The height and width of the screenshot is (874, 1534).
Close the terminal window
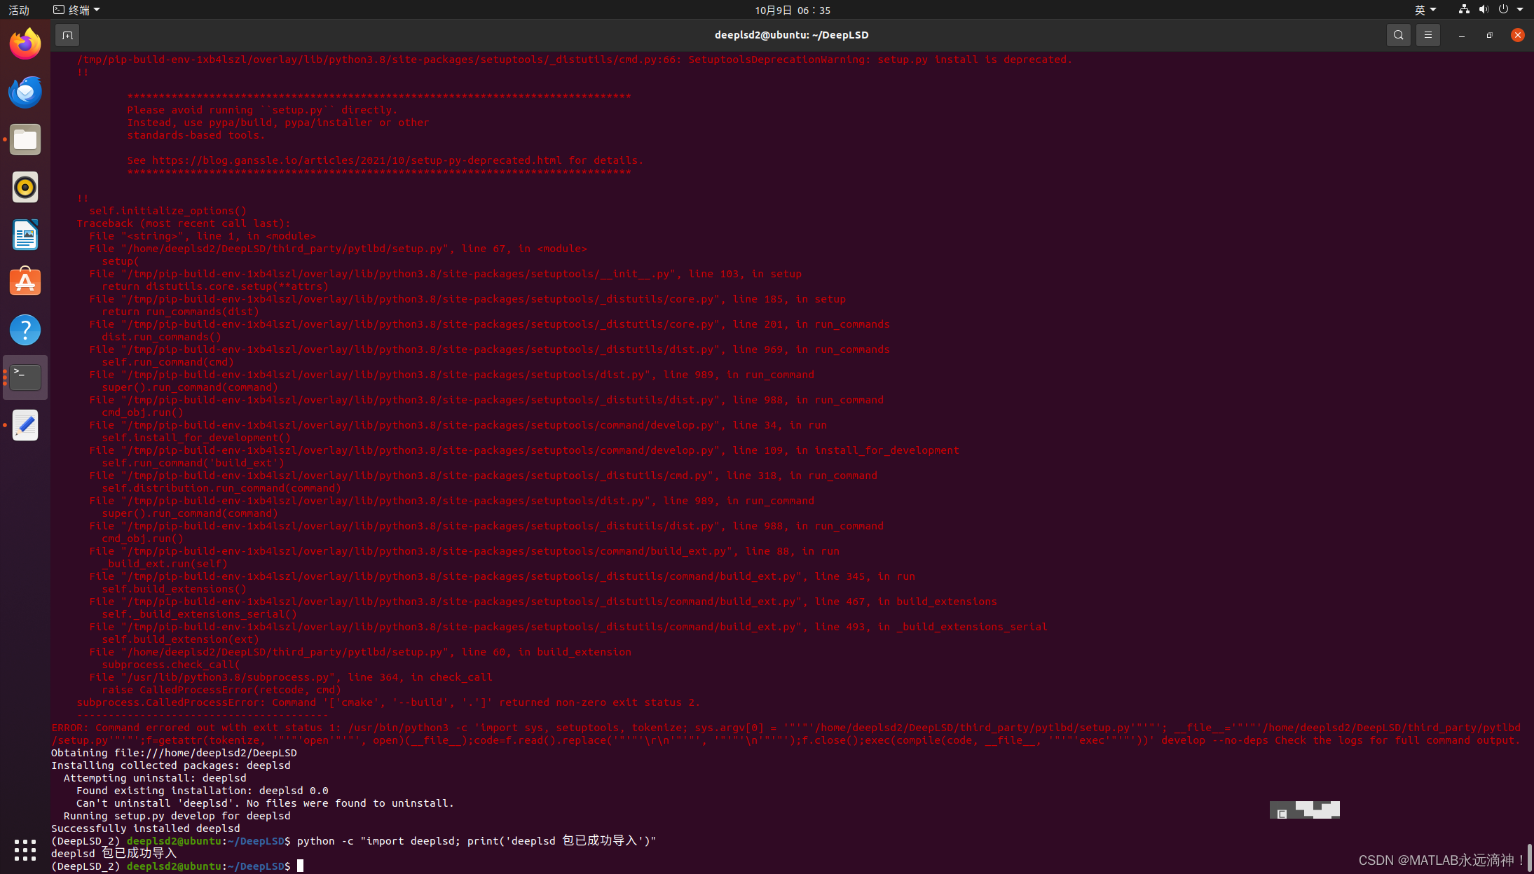pos(1517,35)
